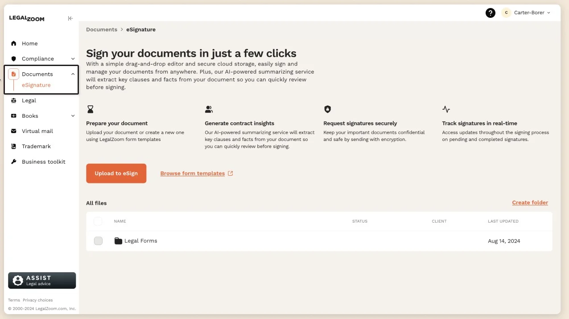Click the LegalZoom logo
This screenshot has width=569, height=319.
coord(27,18)
